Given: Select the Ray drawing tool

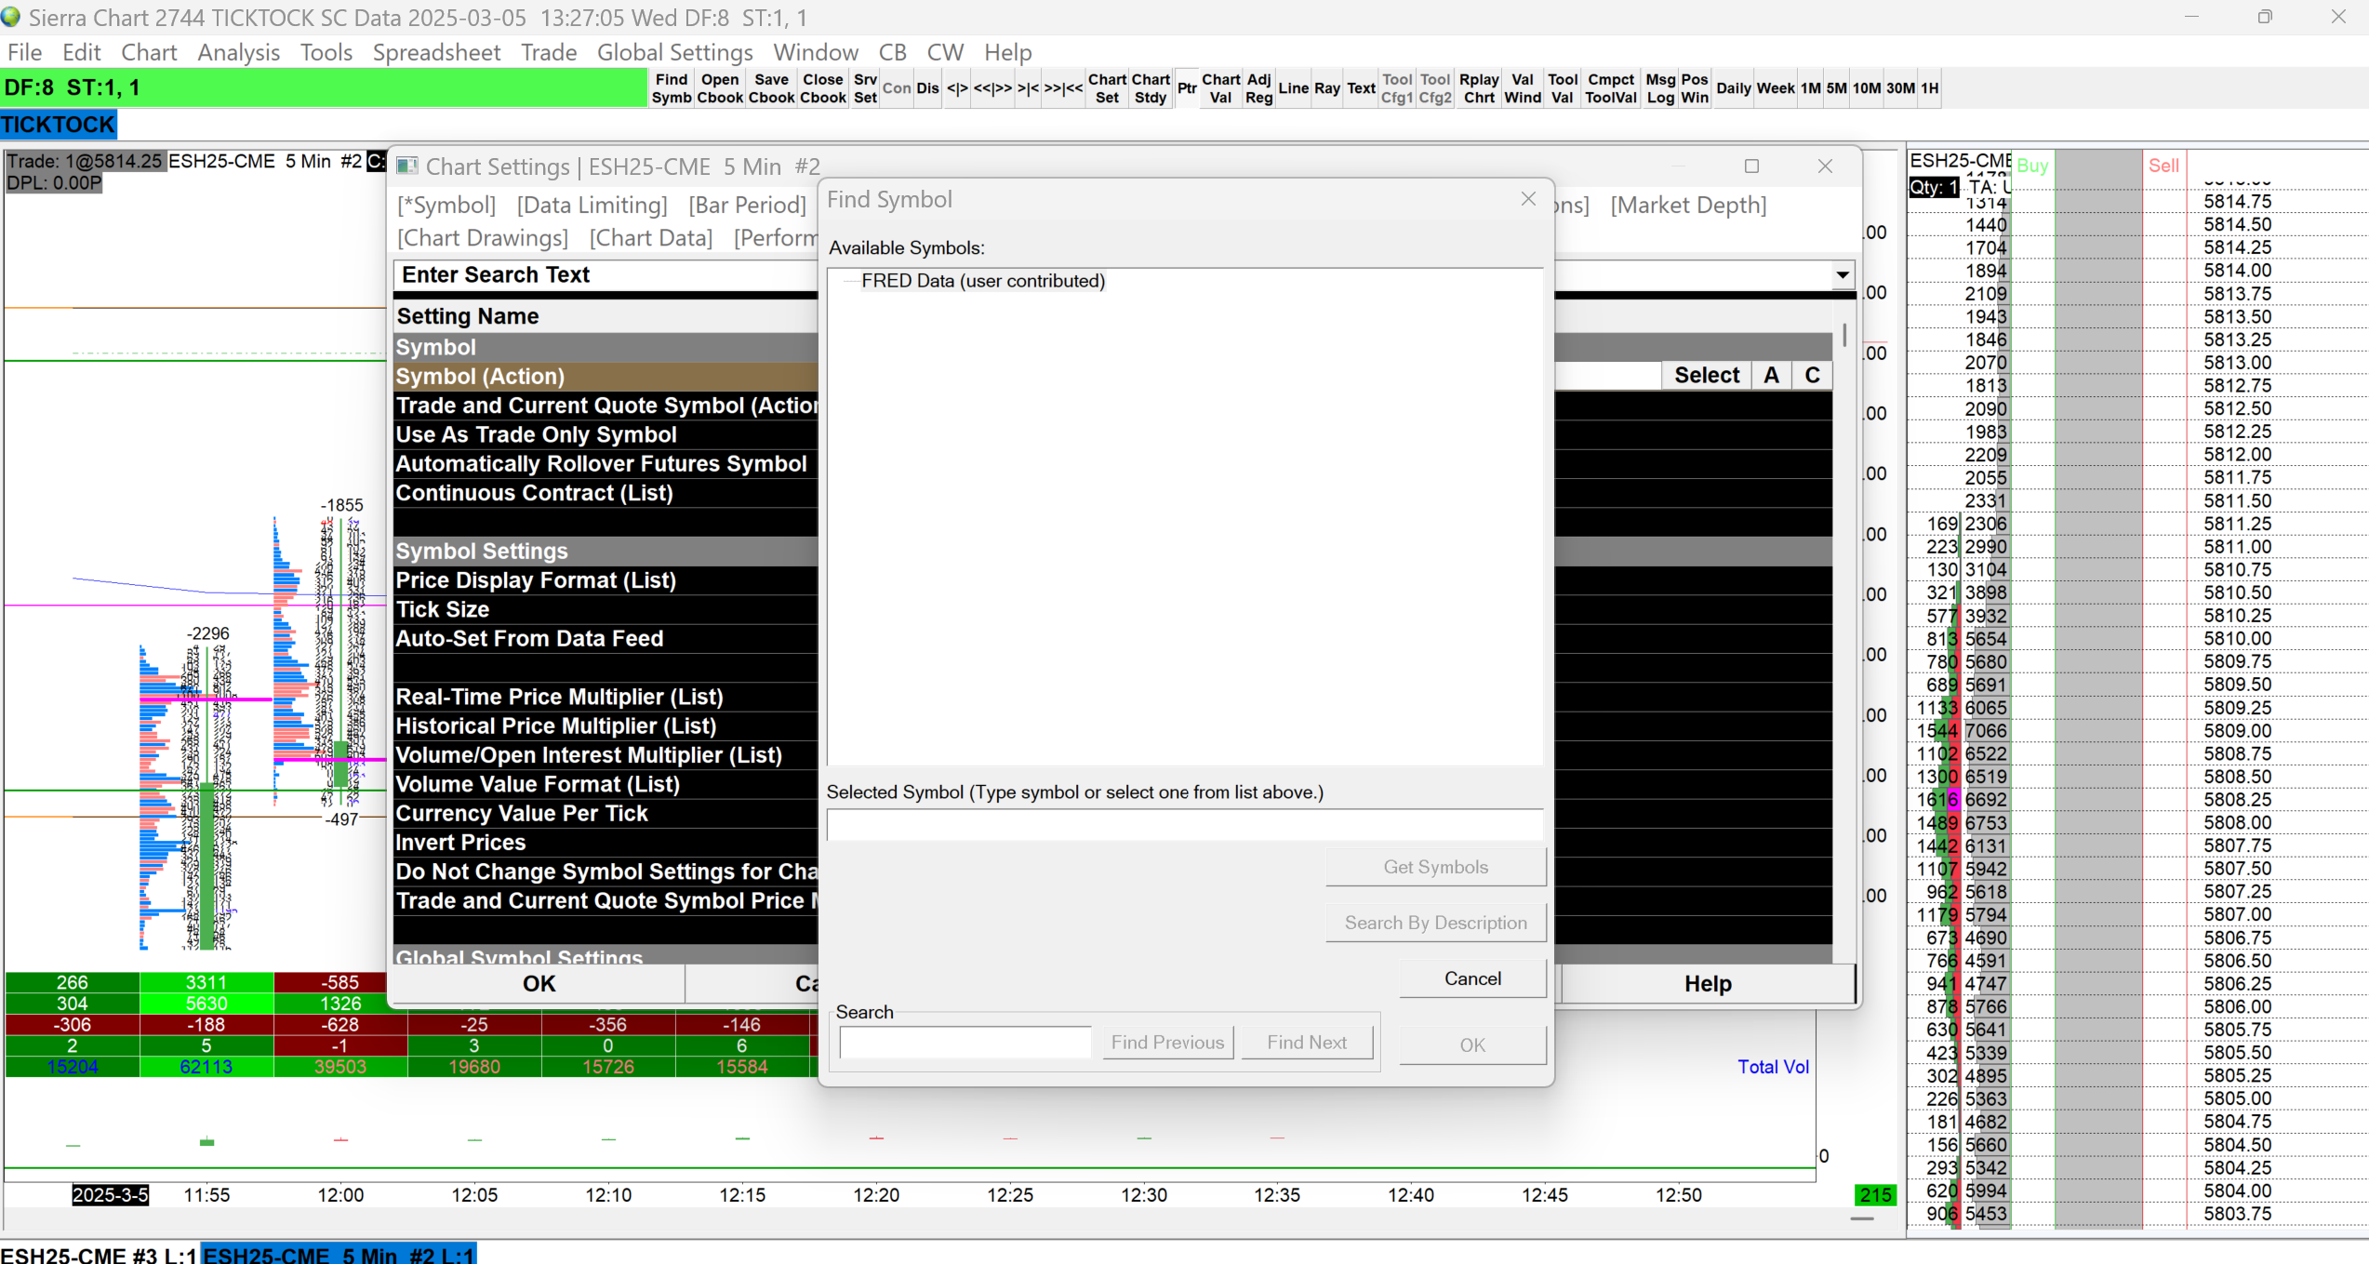Looking at the screenshot, I should (1326, 88).
